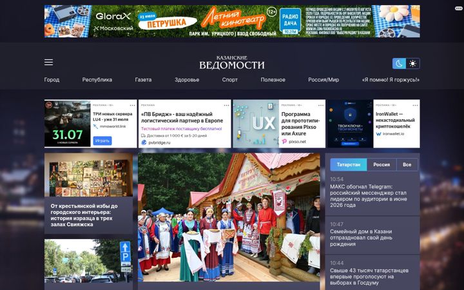464x290 pixels.
Task: Open the UX Pixso ad image
Action: point(256,123)
